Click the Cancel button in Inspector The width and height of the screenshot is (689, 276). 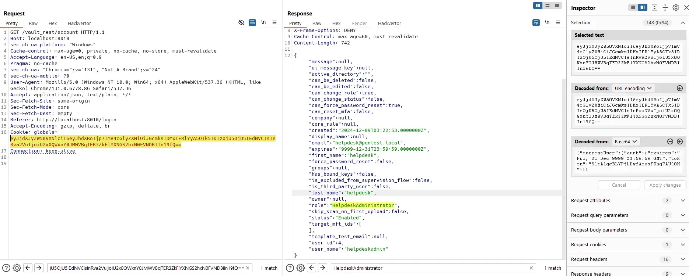pyautogui.click(x=619, y=185)
